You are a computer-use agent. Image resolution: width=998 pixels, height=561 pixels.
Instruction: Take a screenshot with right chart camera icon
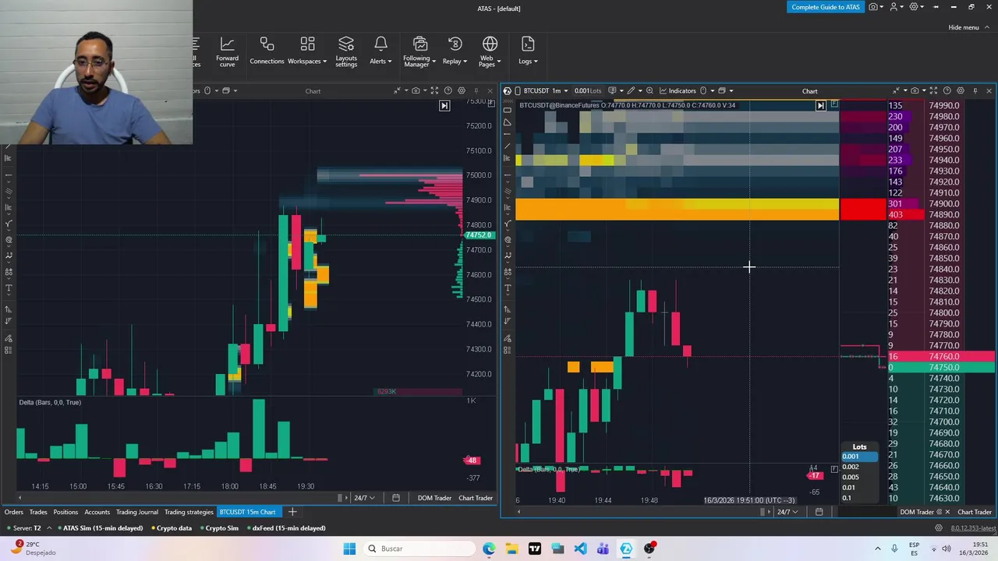coord(916,91)
